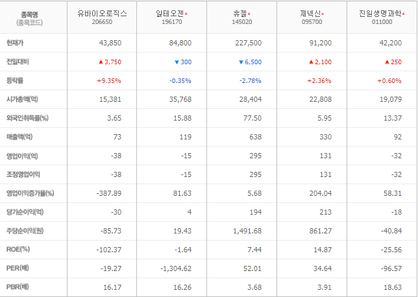418x297 pixels.
Task: Click the ROE value 14.87
Action: [323, 250]
